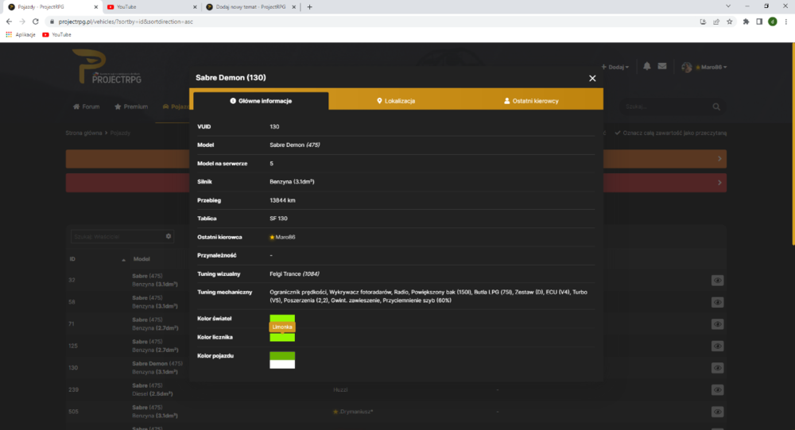The width and height of the screenshot is (795, 430).
Task: Switch to Dodaj nowy temat browser tab
Action: point(250,7)
